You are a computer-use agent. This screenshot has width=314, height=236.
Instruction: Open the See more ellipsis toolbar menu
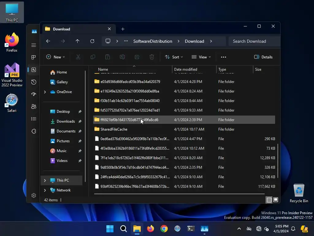(x=224, y=57)
